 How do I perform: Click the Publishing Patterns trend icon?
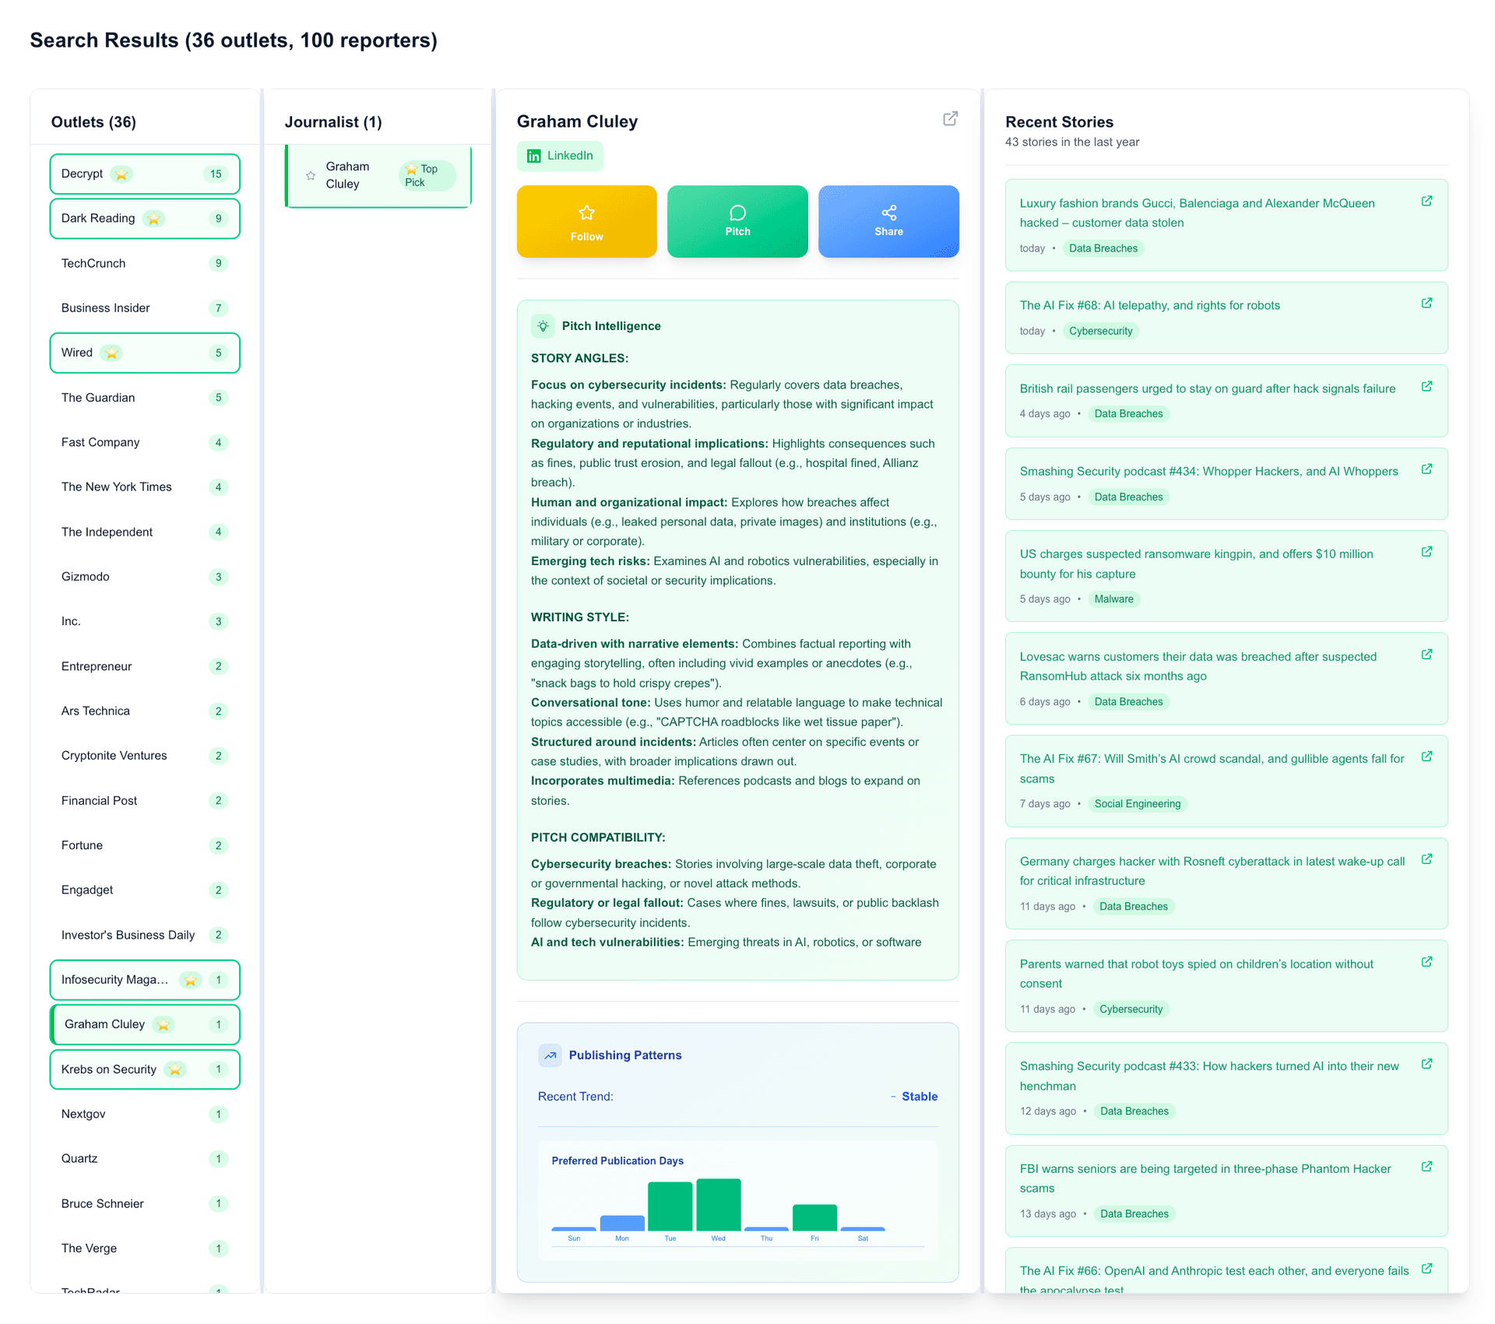550,1055
